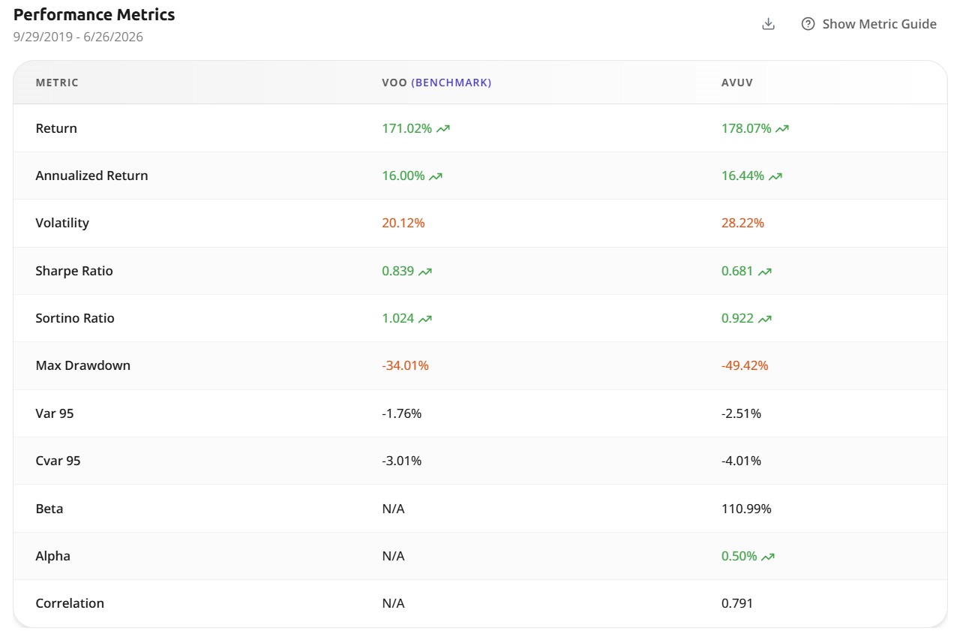Click AVUV annualized return 16.44%

click(x=743, y=176)
